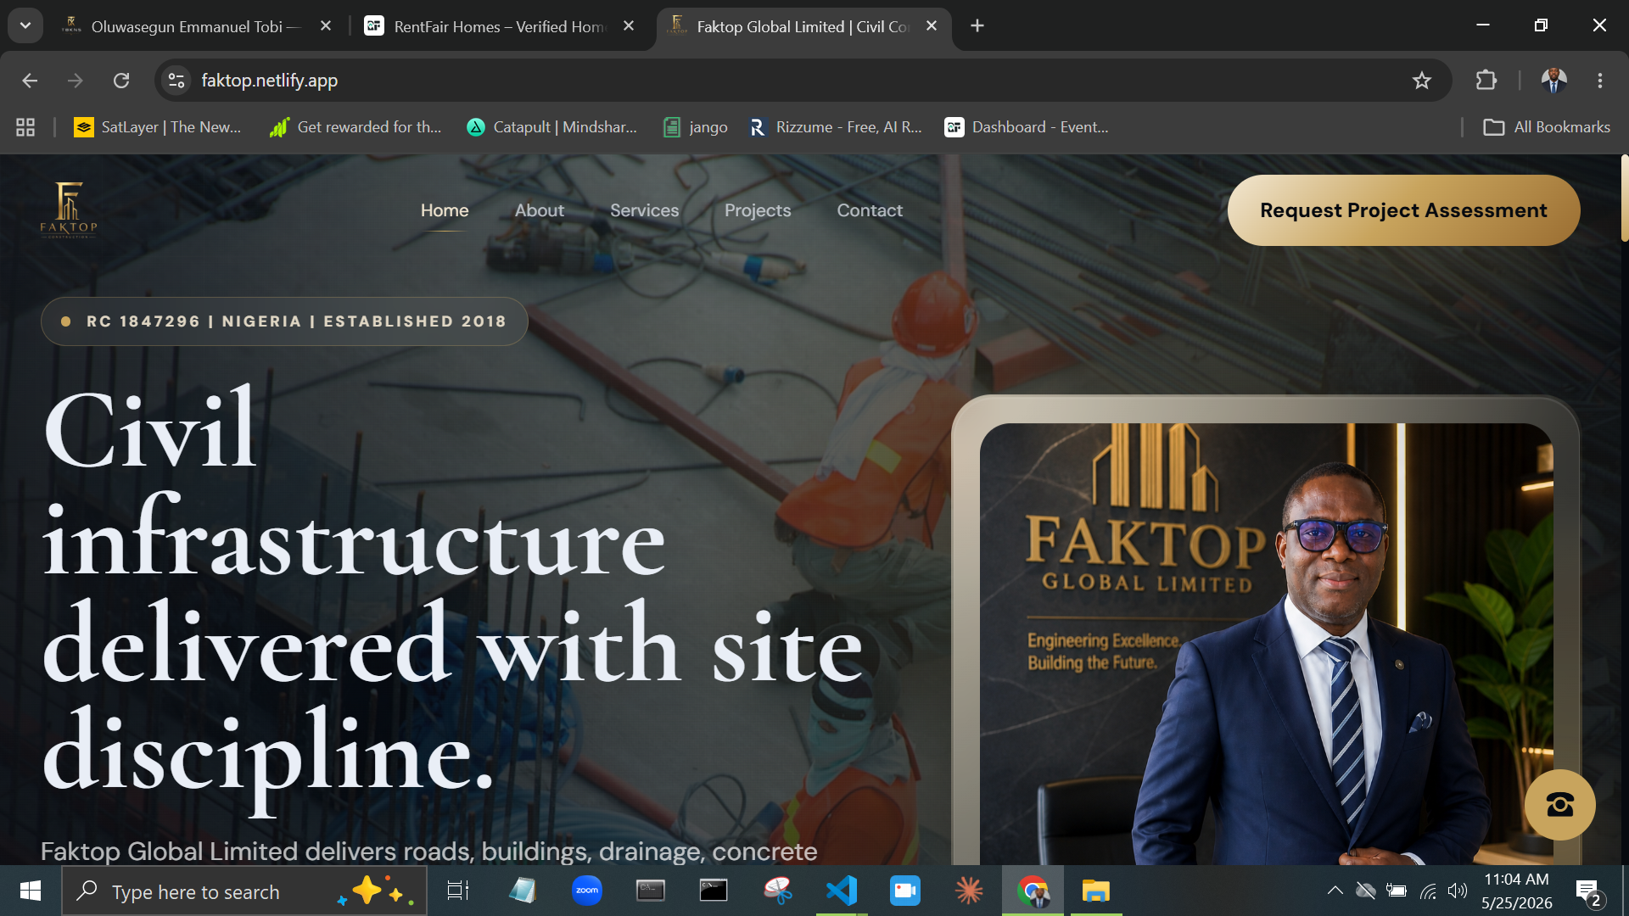Open the Snipping Tool on taskbar

click(777, 891)
